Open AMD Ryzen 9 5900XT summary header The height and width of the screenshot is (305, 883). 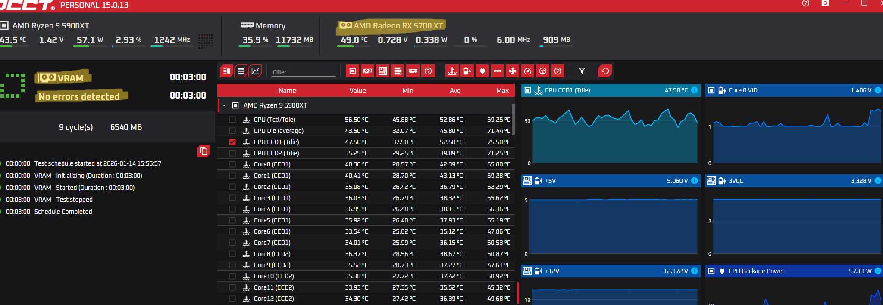[44, 26]
